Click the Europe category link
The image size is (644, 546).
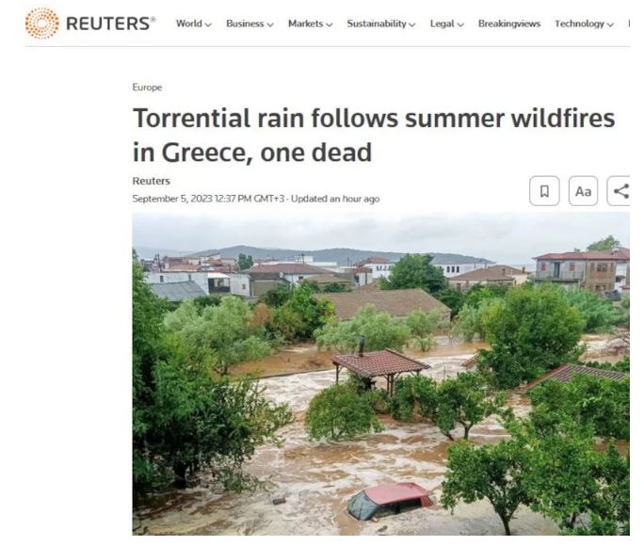147,87
